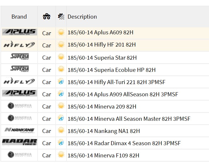The width and height of the screenshot is (209, 167).
Task: Click summer sun icon in Hifly HF 201 row
Action: coord(61,45)
